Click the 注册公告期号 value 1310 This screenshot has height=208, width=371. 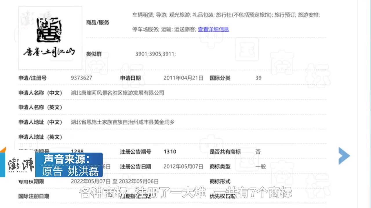[x=170, y=151]
